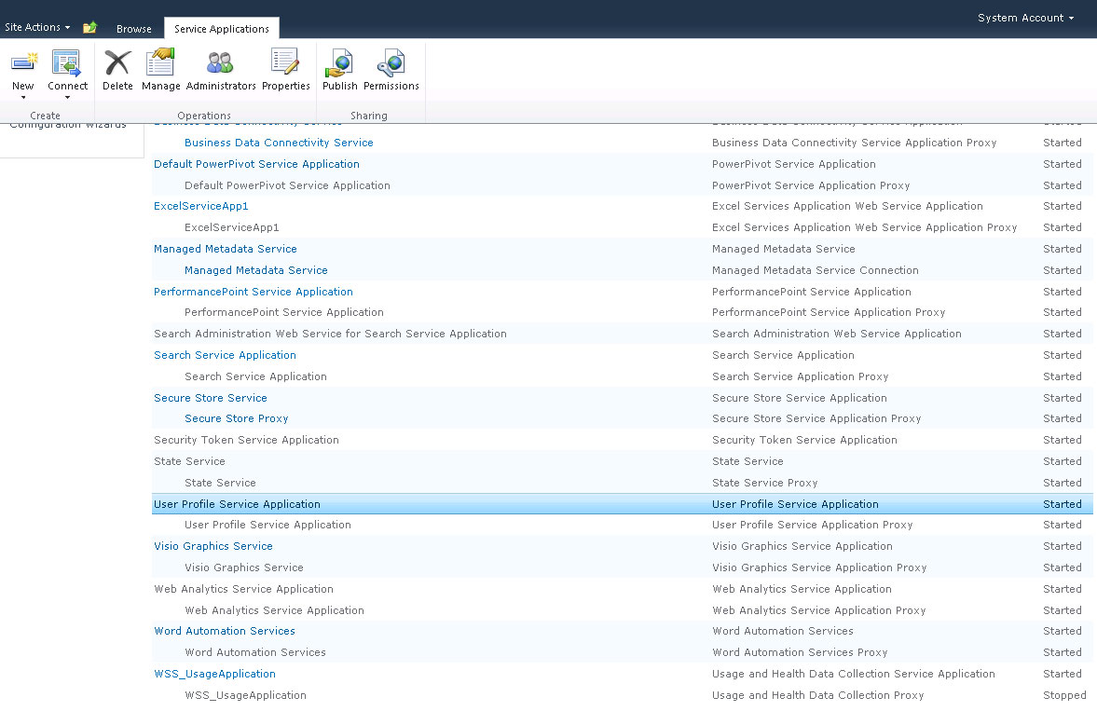Click PowerPivot Service Application Proxy type text

811,185
